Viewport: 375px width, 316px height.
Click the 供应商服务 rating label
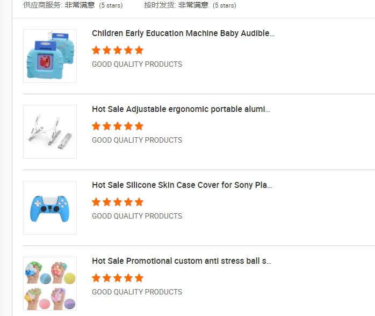(43, 5)
